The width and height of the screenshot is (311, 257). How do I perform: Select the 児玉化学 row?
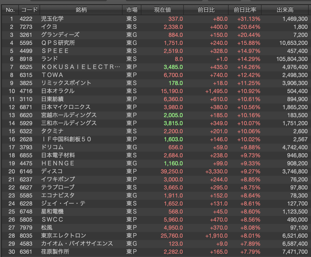point(155,19)
